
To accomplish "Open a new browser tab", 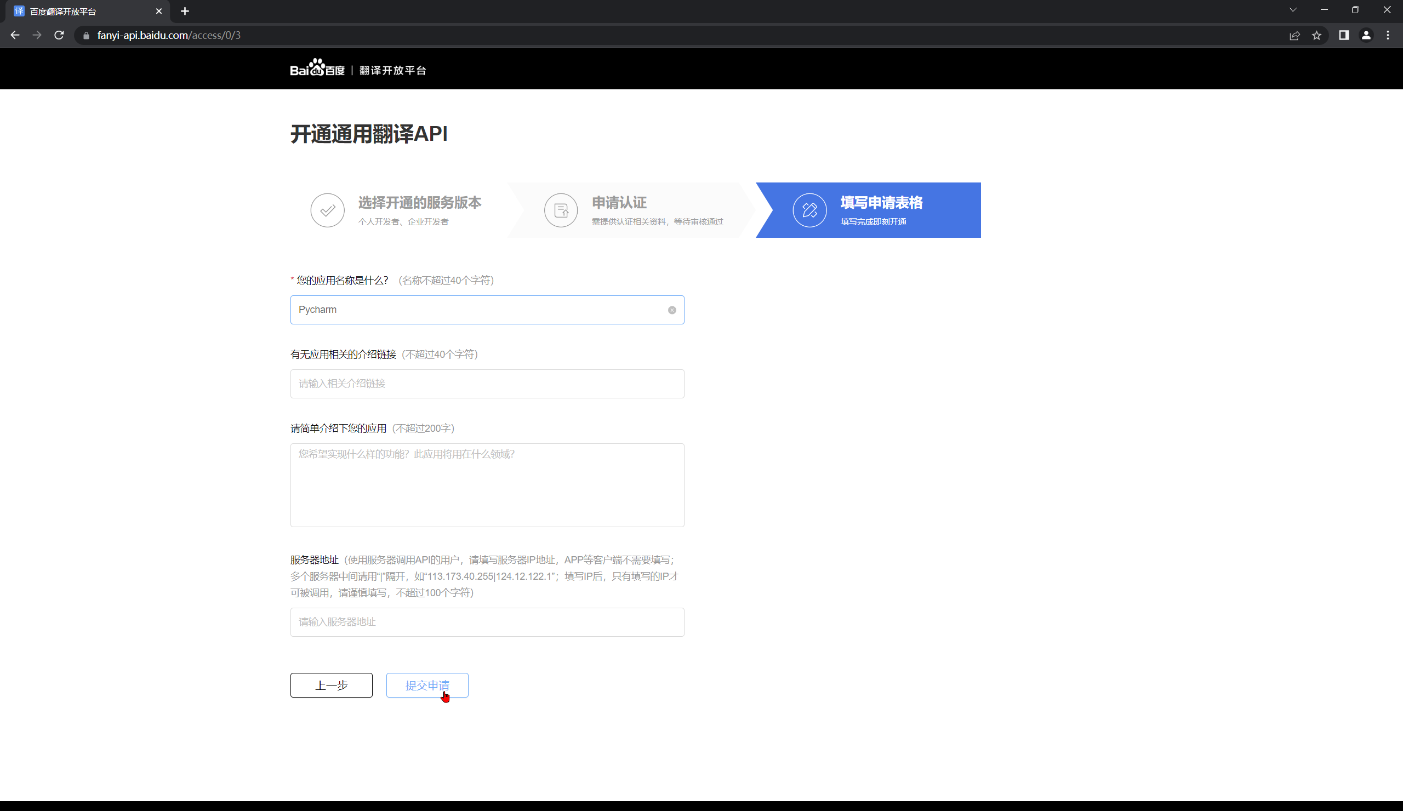I will pos(185,11).
